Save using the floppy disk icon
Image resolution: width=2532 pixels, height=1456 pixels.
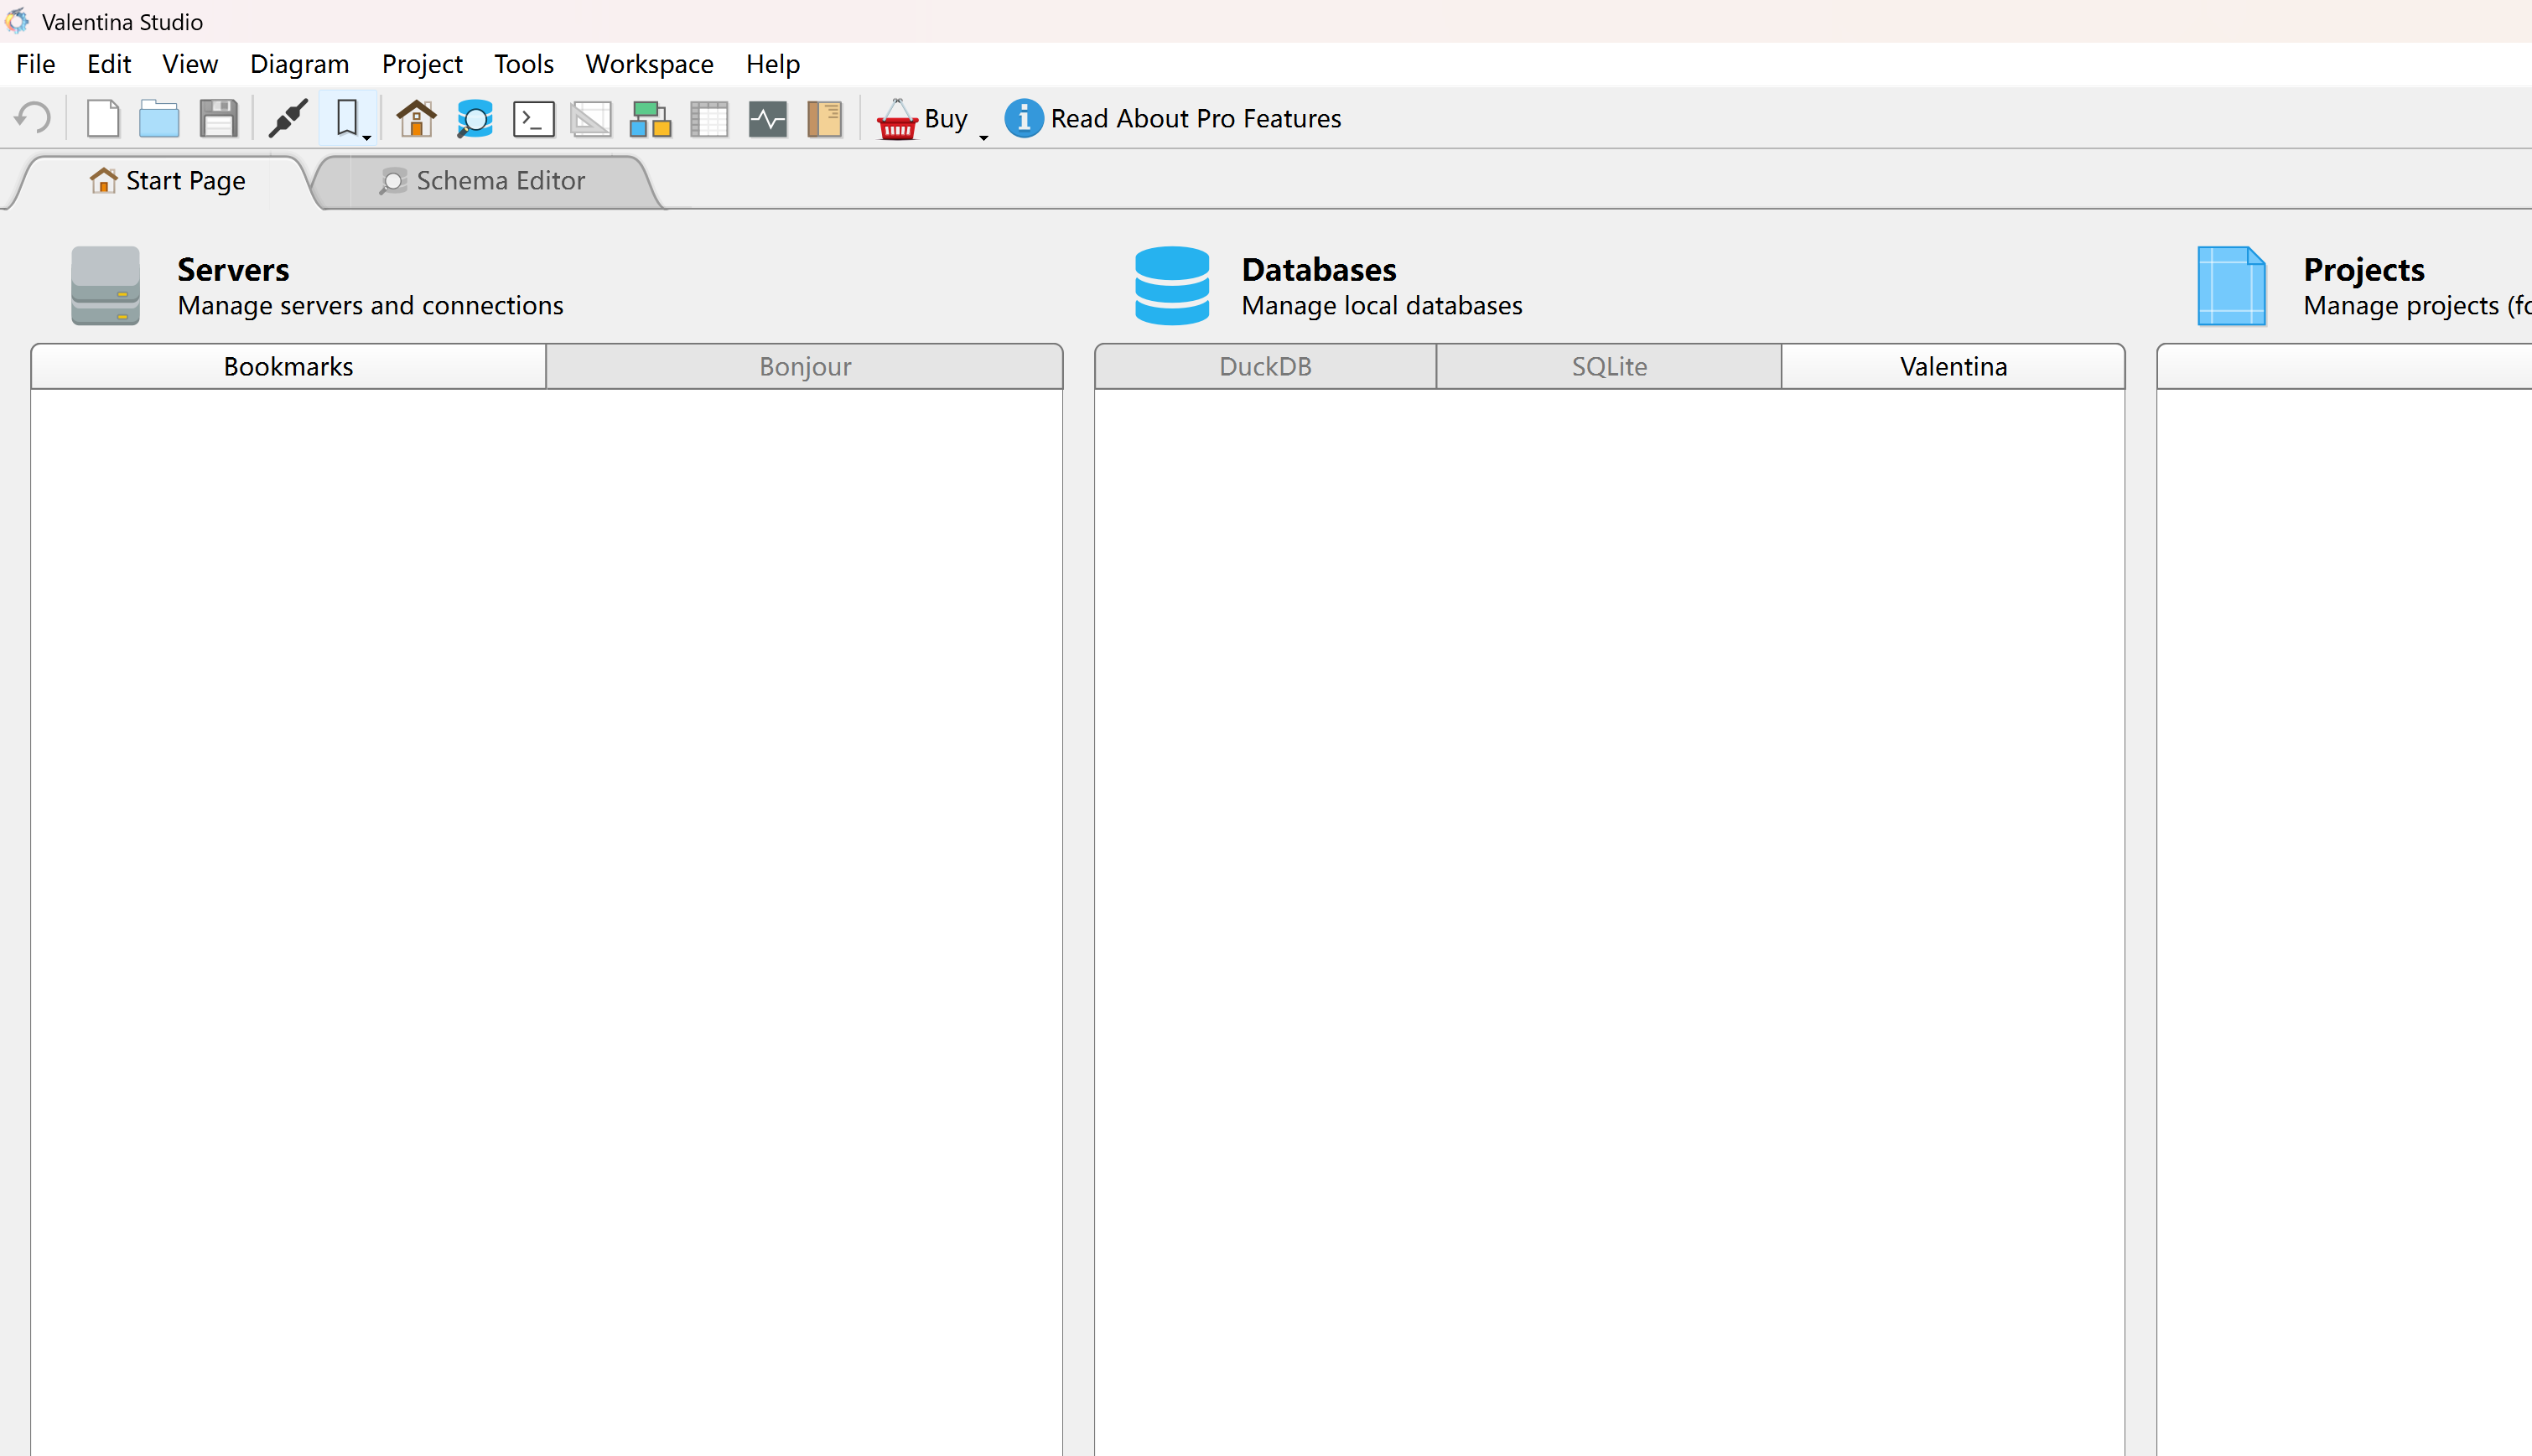click(218, 118)
